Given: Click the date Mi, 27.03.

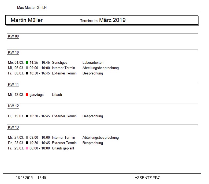Looking at the screenshot, I should [x=16, y=137].
